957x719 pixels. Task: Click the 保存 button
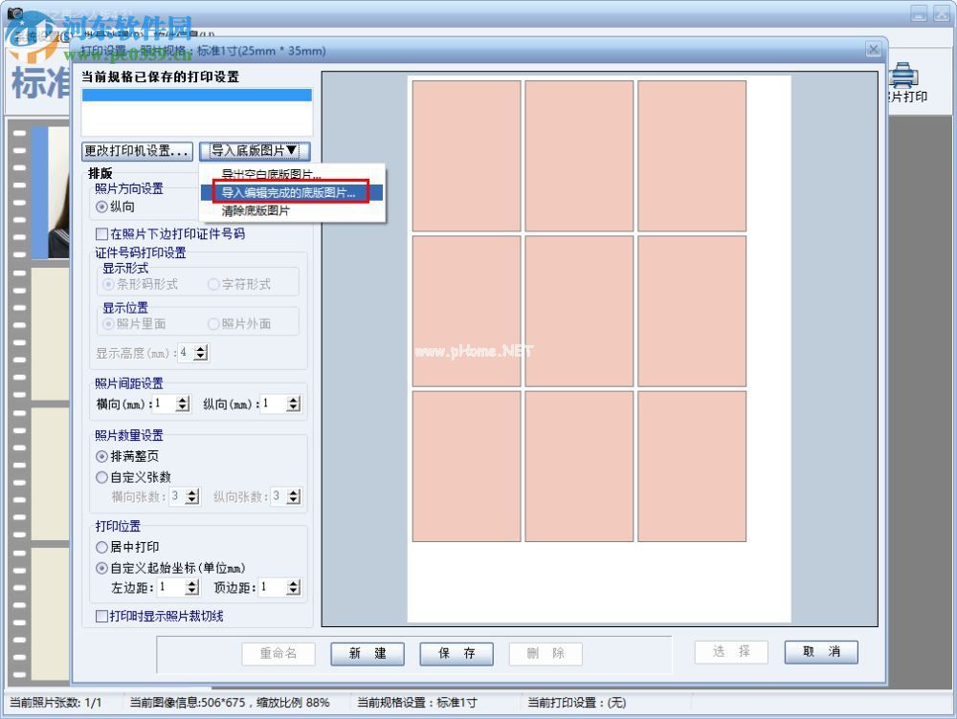[456, 653]
